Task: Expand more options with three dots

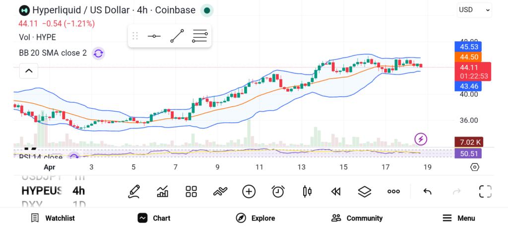Action: click(x=393, y=191)
